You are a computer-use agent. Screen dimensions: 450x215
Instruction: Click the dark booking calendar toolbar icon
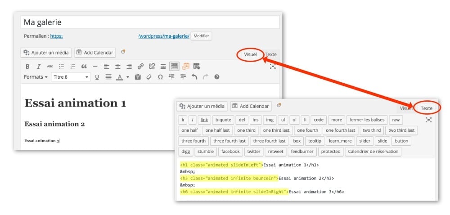click(197, 66)
